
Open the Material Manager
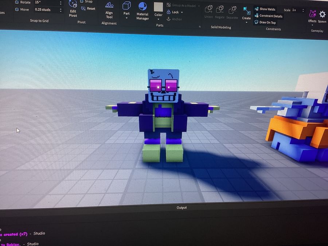click(x=142, y=11)
